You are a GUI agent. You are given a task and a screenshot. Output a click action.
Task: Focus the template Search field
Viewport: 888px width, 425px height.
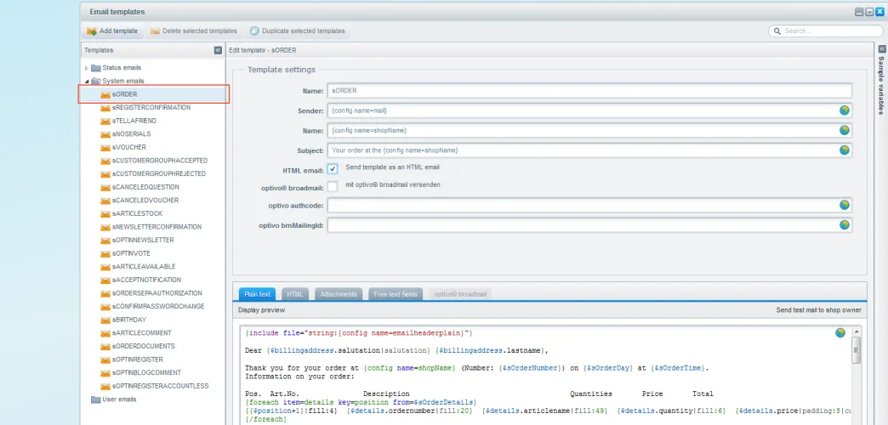tap(821, 31)
